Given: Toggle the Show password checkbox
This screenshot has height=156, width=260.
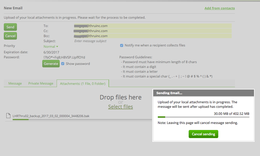Looking at the screenshot, I should (x=63, y=64).
